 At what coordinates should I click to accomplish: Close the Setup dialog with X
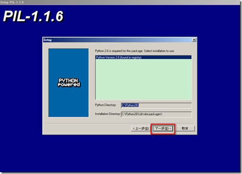pyautogui.click(x=194, y=40)
